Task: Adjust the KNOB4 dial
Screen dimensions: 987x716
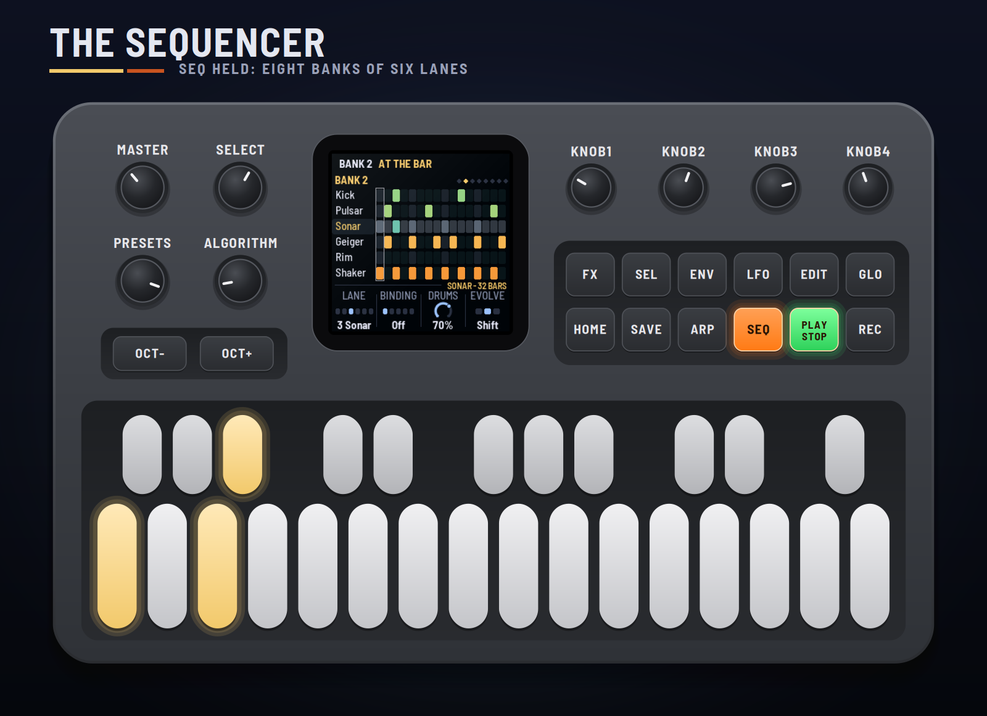Action: click(x=868, y=188)
